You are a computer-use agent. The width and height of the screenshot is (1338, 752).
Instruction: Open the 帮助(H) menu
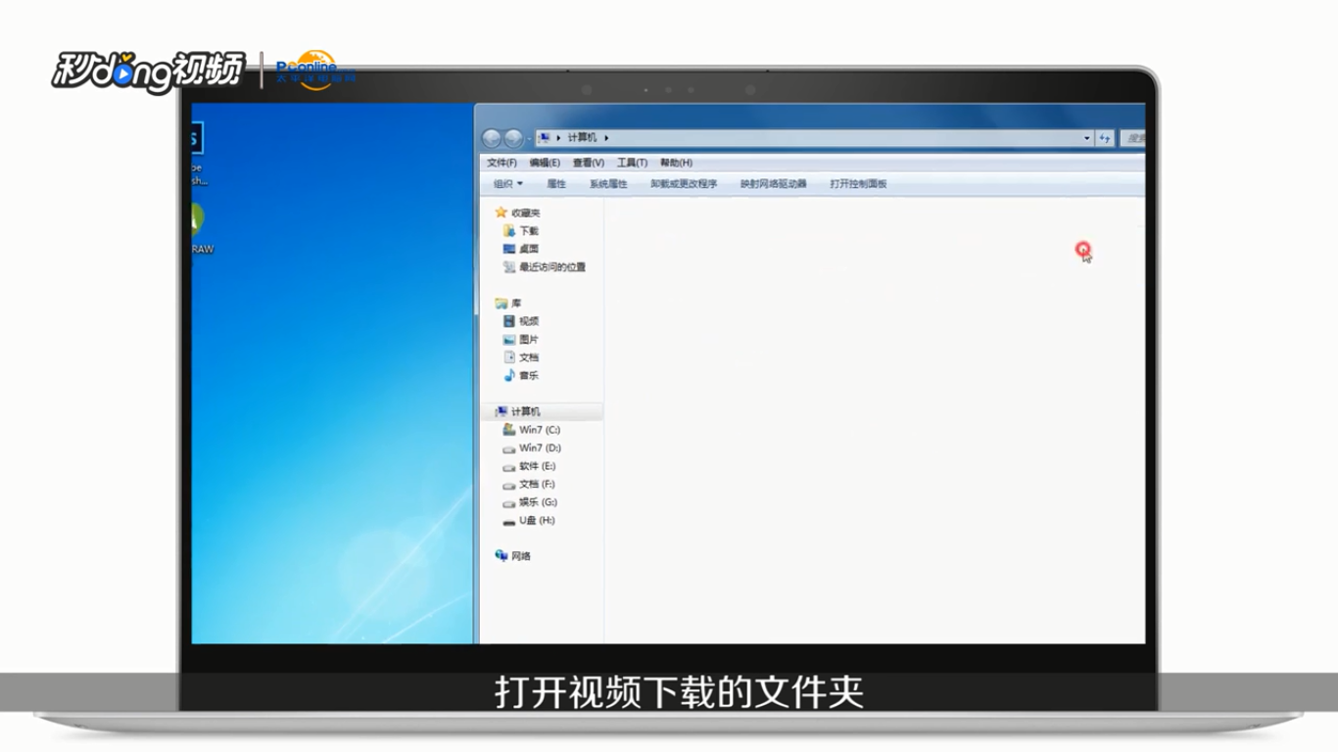[676, 163]
